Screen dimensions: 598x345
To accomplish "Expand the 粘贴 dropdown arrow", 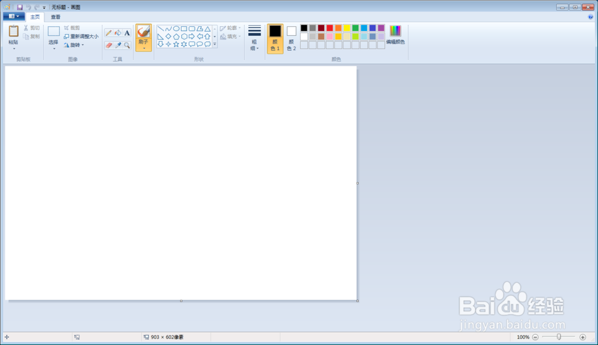I will 14,49.
